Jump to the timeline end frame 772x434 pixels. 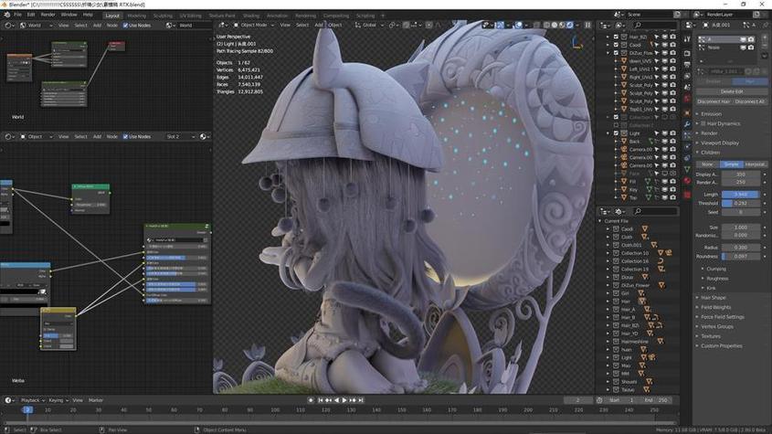[361, 400]
